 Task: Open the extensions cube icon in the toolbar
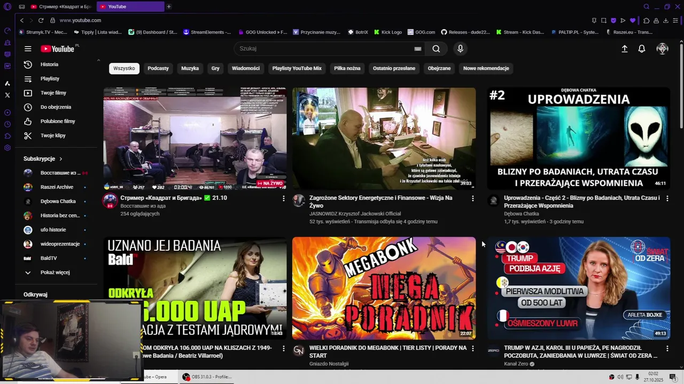[646, 20]
